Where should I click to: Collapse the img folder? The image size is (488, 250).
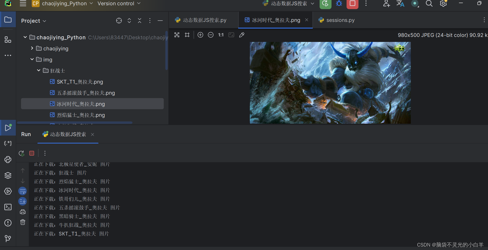coord(32,59)
